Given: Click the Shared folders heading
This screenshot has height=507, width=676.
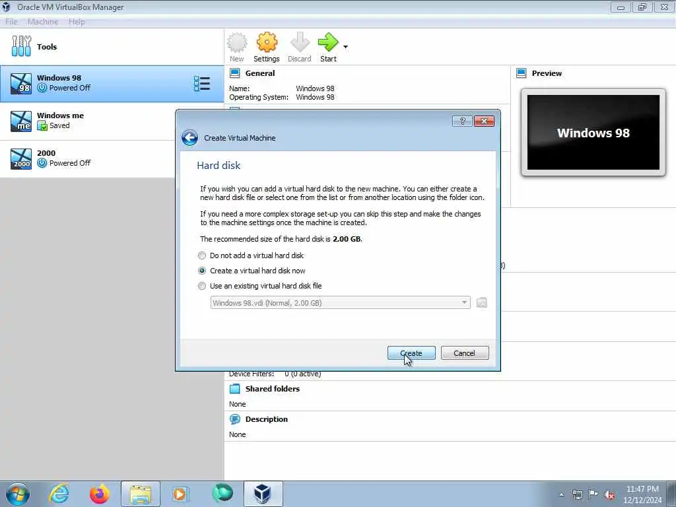Looking at the screenshot, I should (273, 389).
